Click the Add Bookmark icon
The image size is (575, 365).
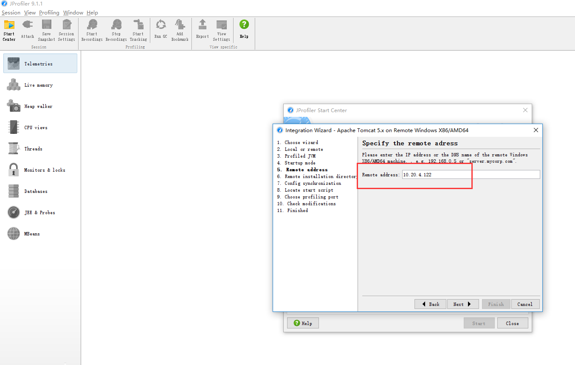(180, 30)
